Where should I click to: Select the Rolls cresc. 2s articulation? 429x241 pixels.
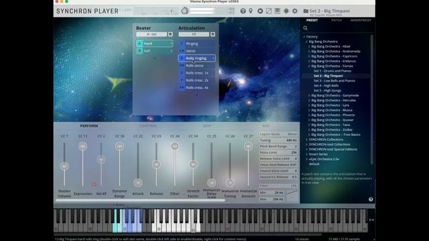pyautogui.click(x=196, y=80)
